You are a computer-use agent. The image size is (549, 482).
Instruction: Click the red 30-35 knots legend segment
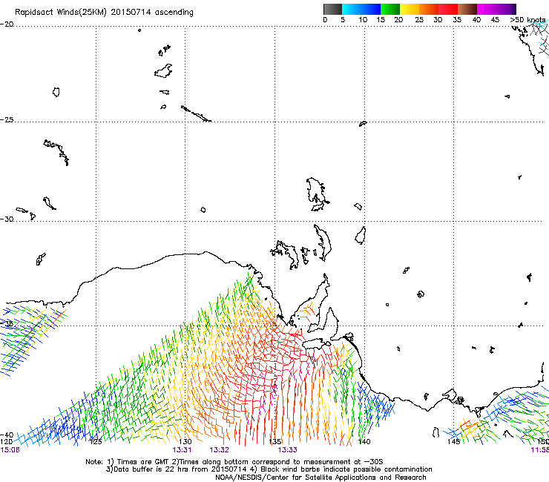point(448,9)
